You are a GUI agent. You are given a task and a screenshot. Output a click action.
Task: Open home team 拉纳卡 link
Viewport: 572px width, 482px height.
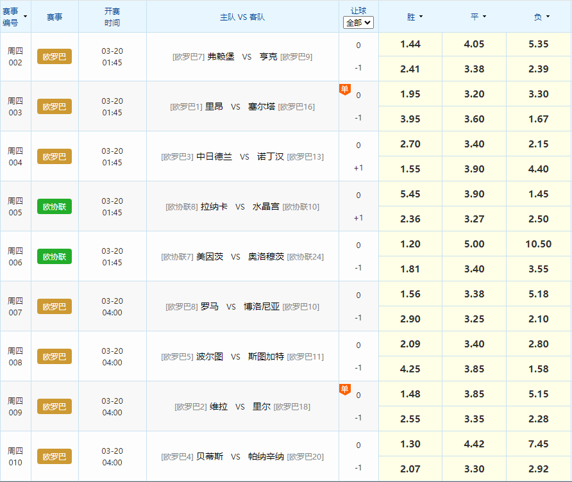(214, 206)
